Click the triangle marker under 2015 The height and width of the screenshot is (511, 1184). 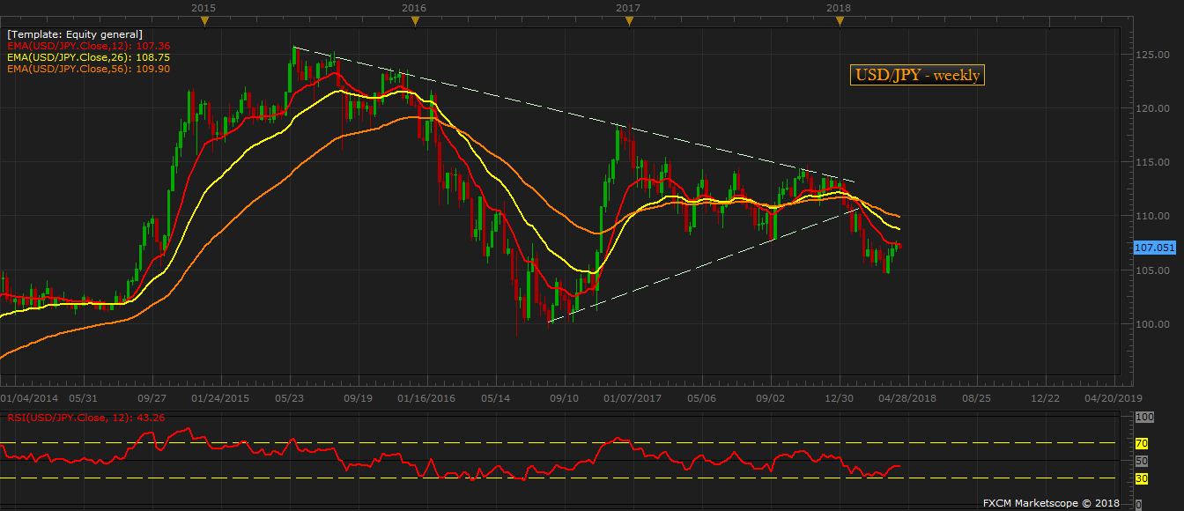204,22
